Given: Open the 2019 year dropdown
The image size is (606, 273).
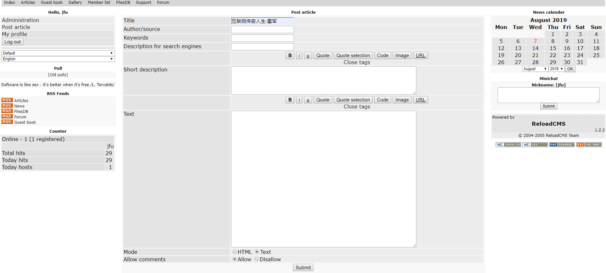Looking at the screenshot, I should 556,69.
